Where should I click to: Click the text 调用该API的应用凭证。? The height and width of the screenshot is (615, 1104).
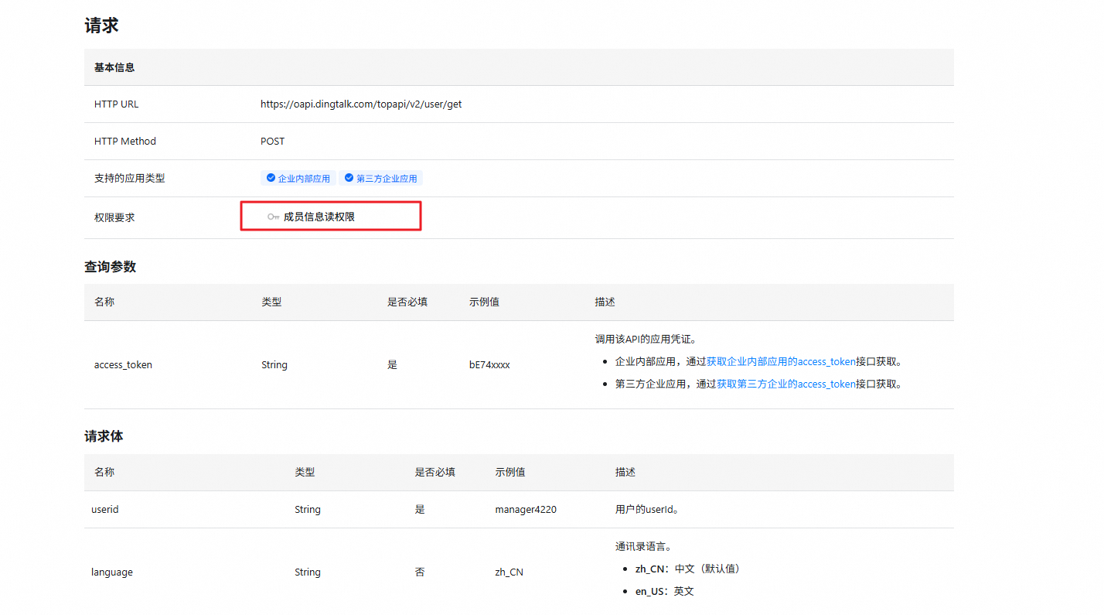pos(646,339)
